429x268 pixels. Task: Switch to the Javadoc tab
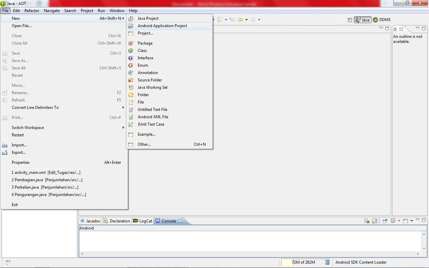tap(90, 221)
